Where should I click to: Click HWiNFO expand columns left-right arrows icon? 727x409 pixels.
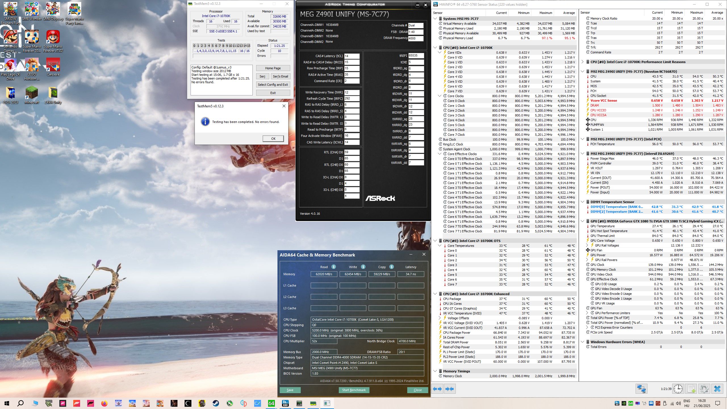(438, 389)
